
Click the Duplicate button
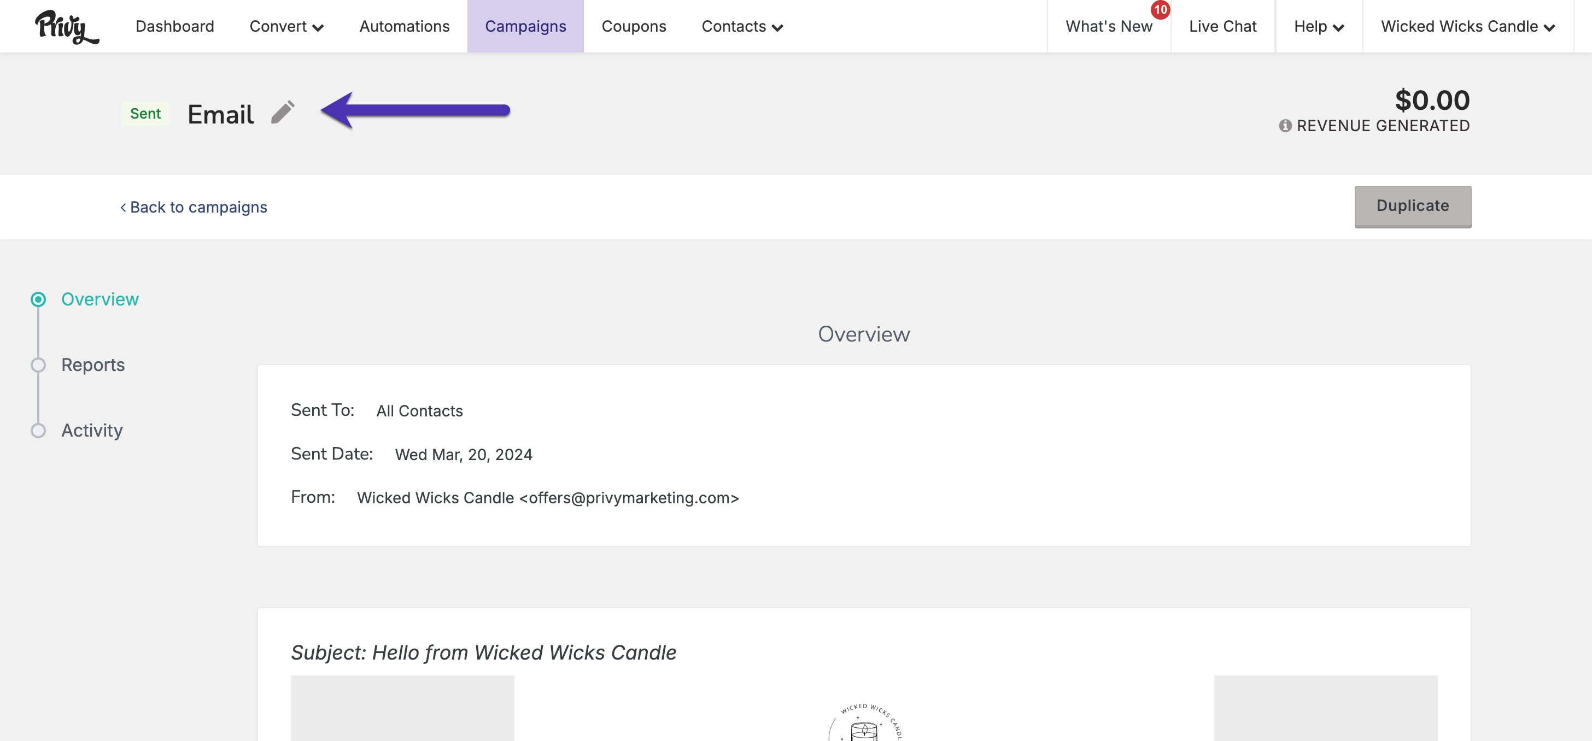point(1413,206)
